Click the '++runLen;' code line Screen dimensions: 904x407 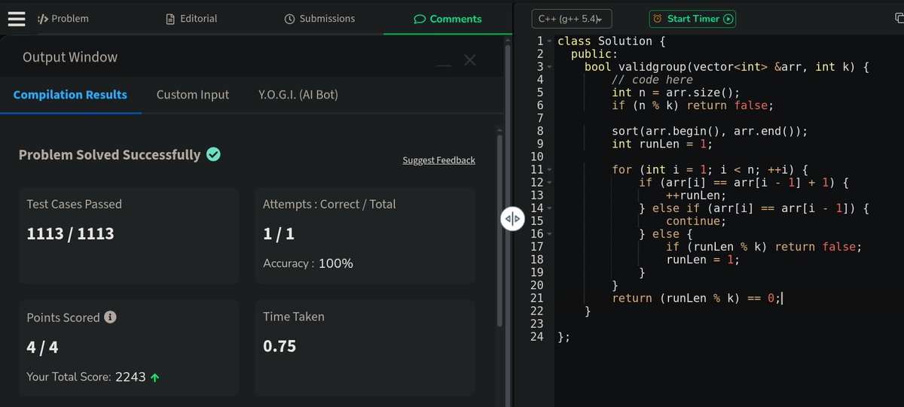tap(696, 196)
